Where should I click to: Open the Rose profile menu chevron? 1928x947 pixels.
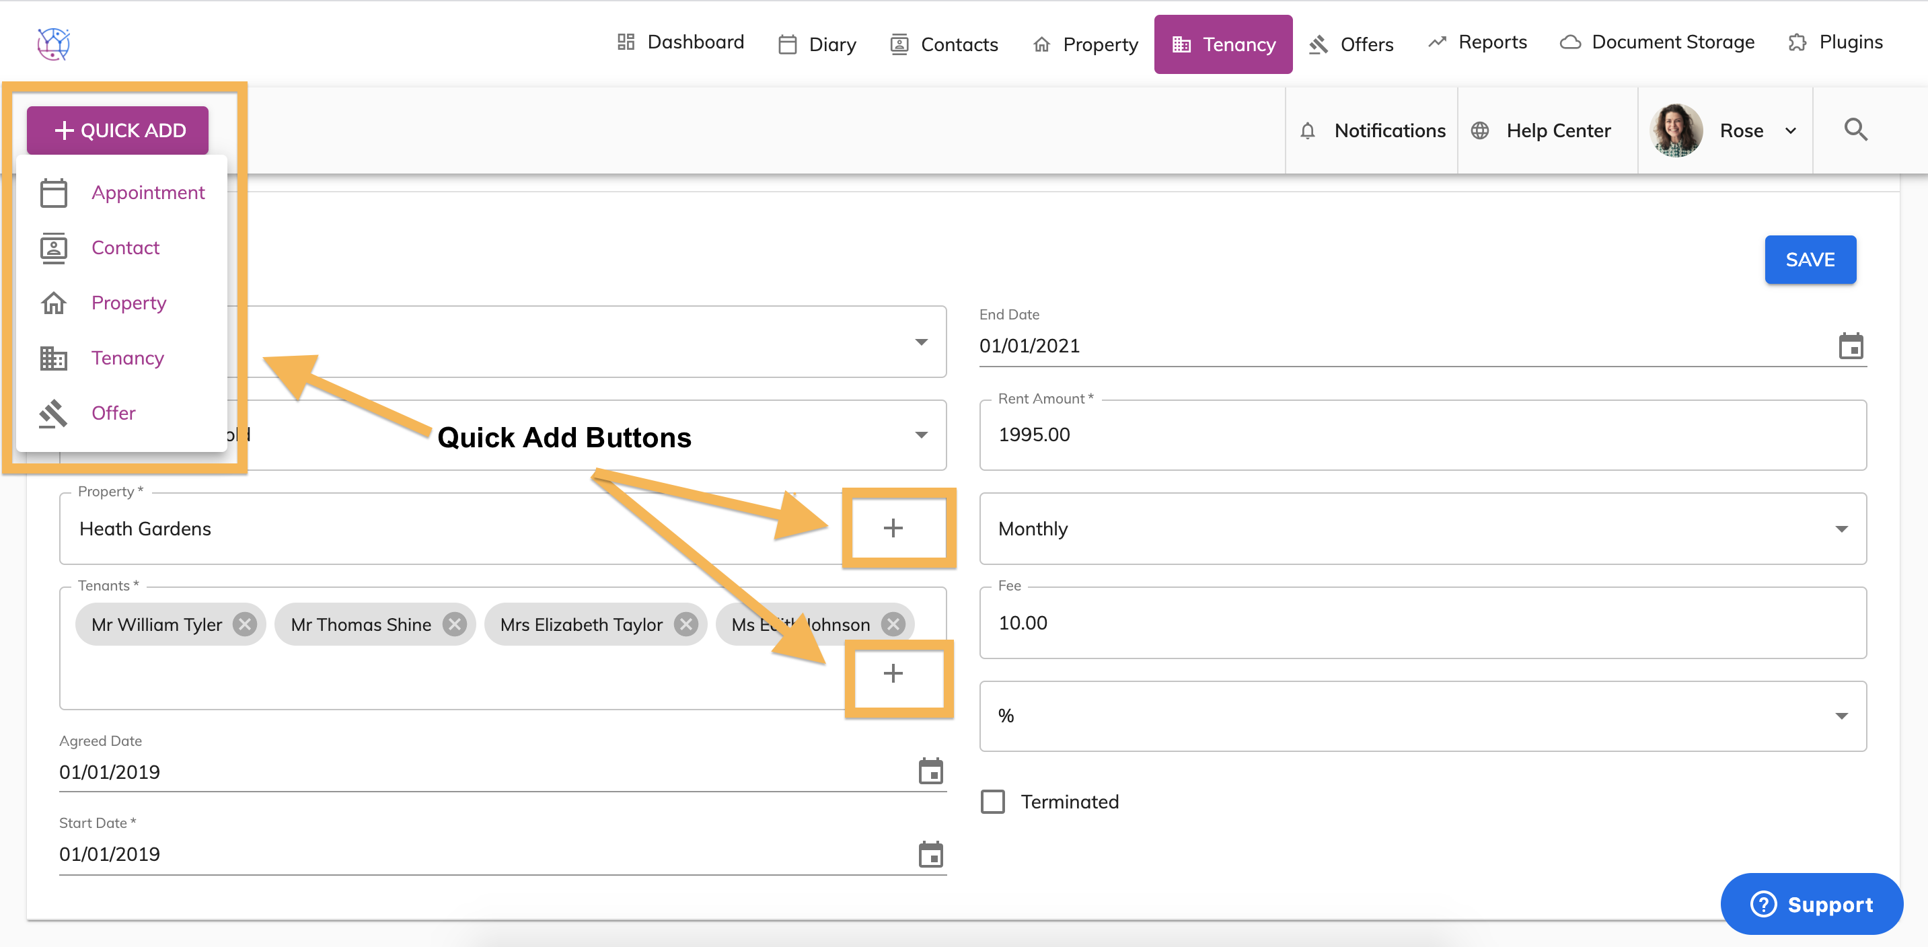point(1790,130)
